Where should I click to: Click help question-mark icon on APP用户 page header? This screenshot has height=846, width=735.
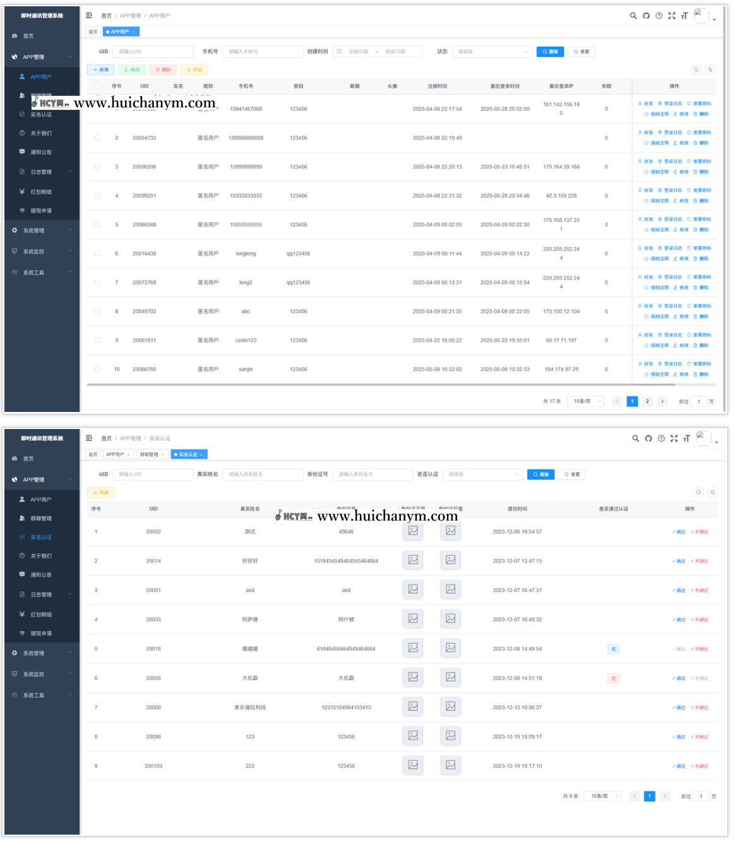tap(659, 16)
